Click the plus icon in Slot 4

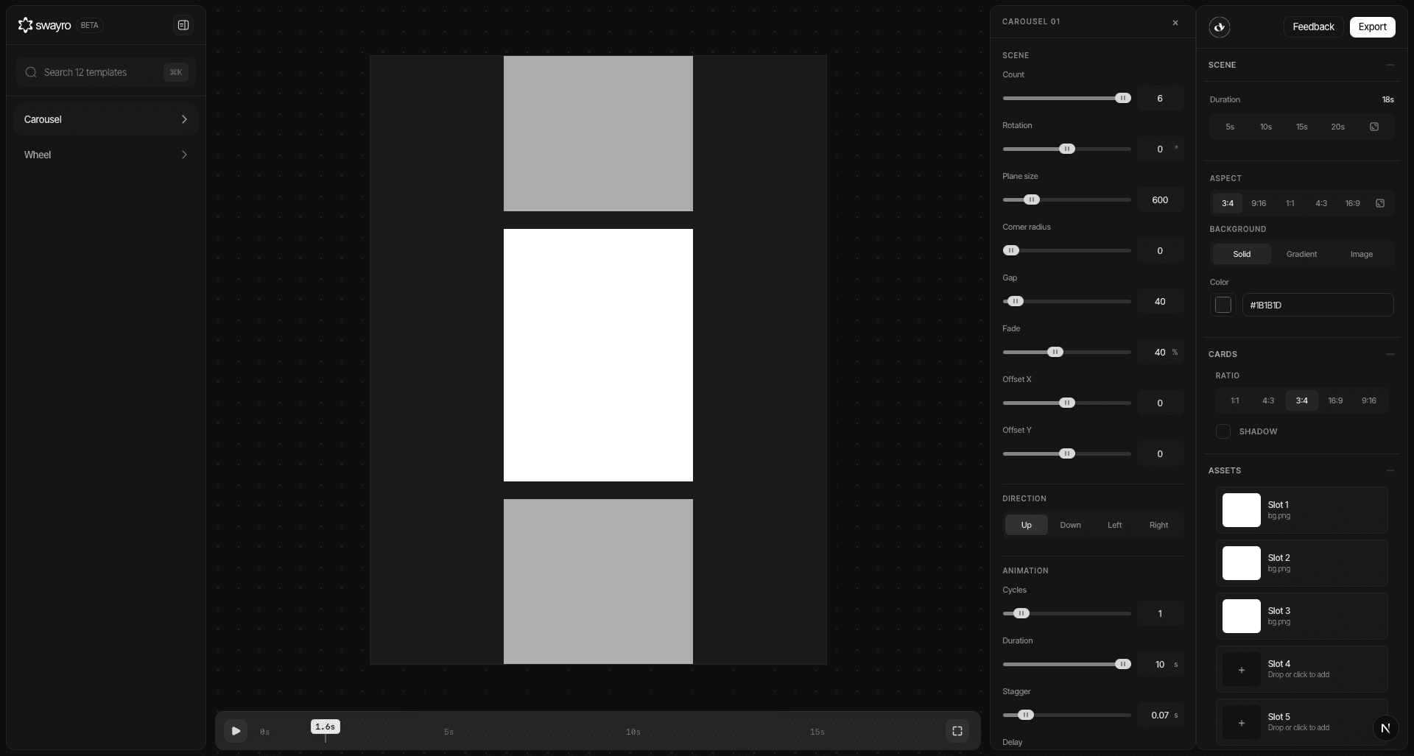(1242, 670)
